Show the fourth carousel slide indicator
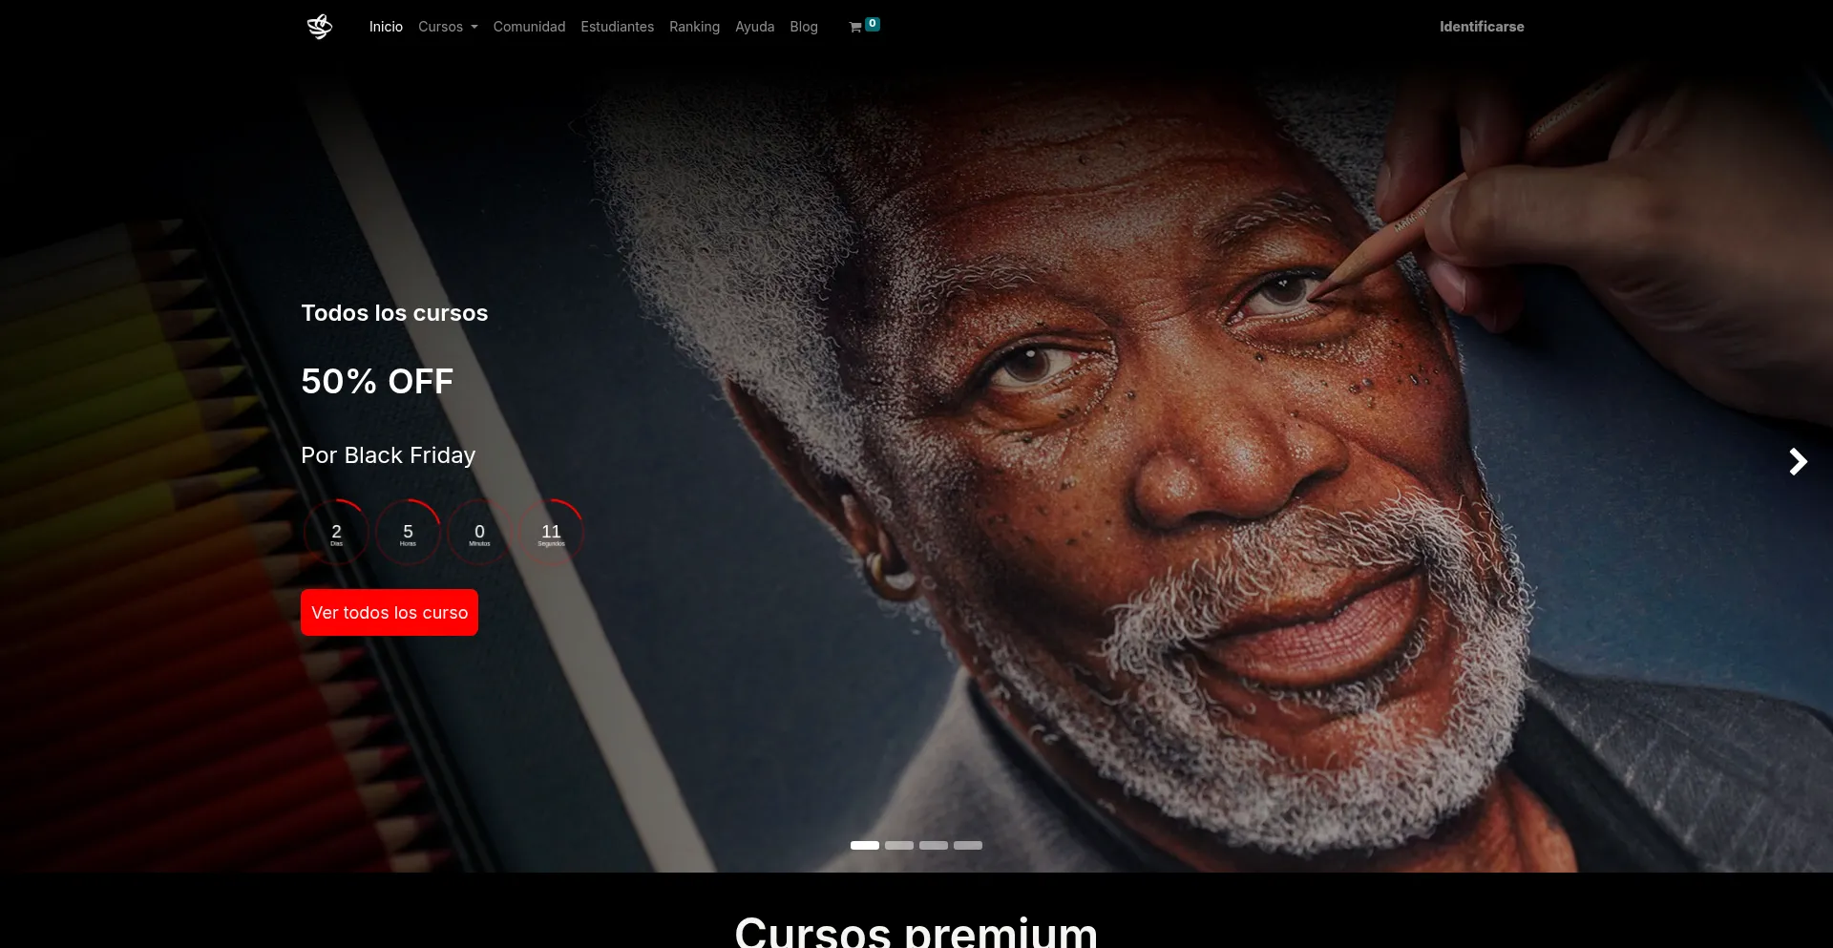This screenshot has height=948, width=1833. pos(967,845)
